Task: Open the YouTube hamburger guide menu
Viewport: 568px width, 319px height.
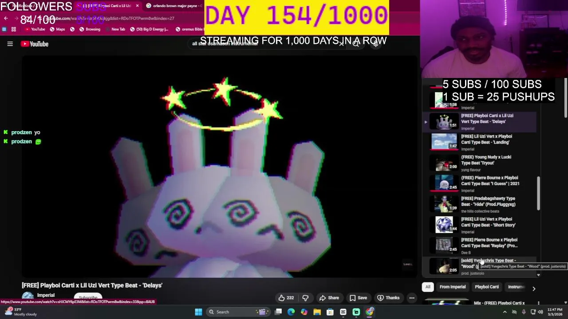Action: point(10,44)
